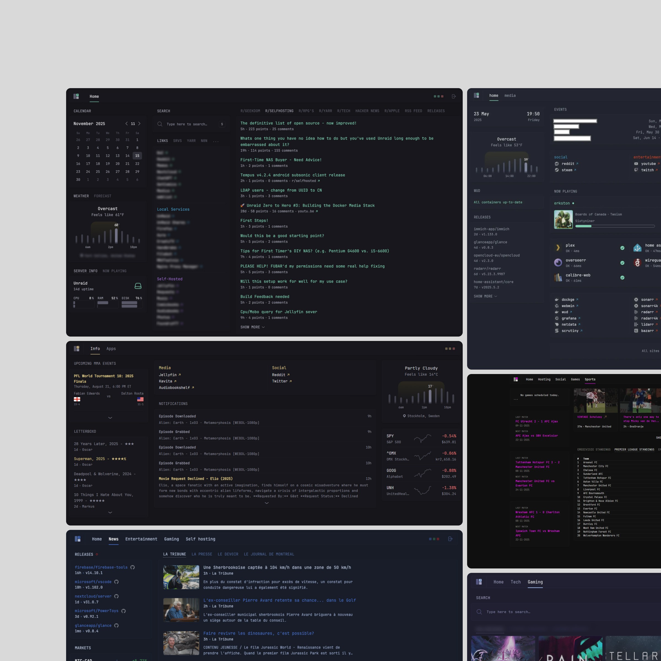This screenshot has height=661, width=661.
Task: Switch to the R/TECH feed tab
Action: [343, 111]
